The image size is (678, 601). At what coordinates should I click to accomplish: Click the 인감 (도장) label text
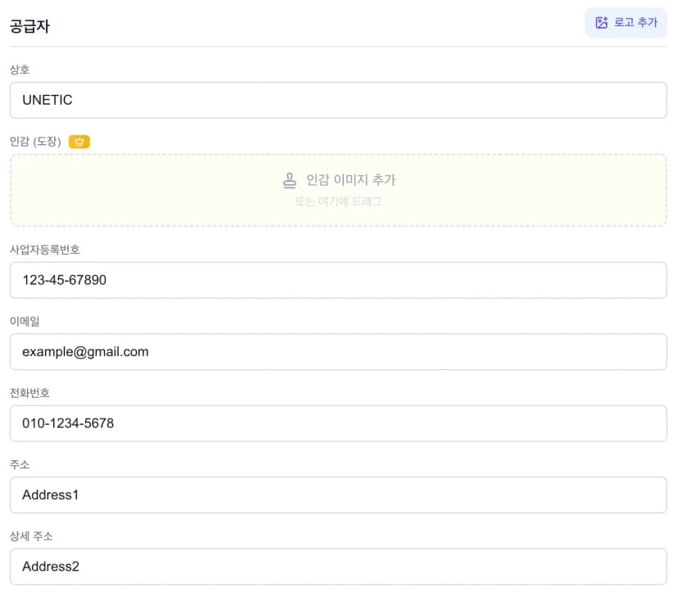click(x=35, y=142)
